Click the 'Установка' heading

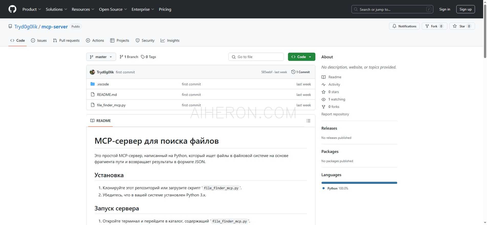point(109,175)
